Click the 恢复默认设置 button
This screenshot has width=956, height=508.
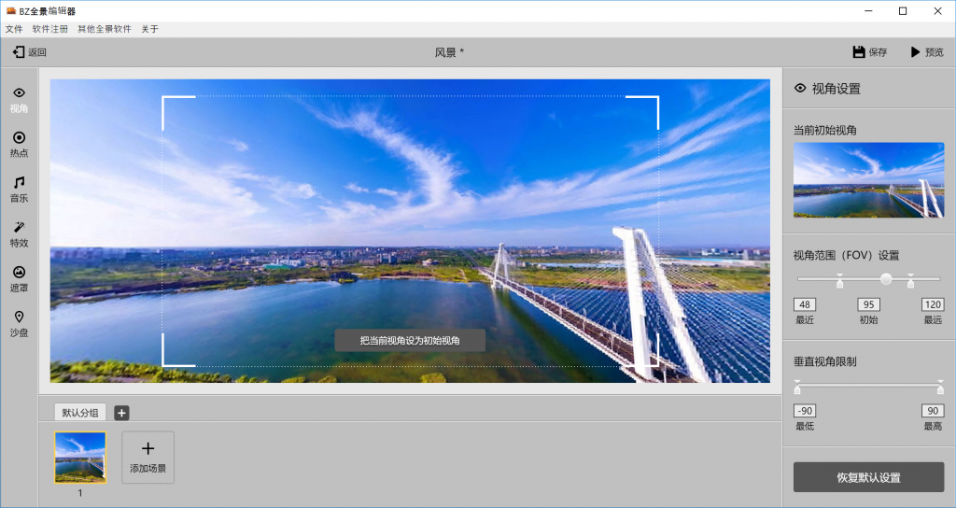[x=868, y=477]
